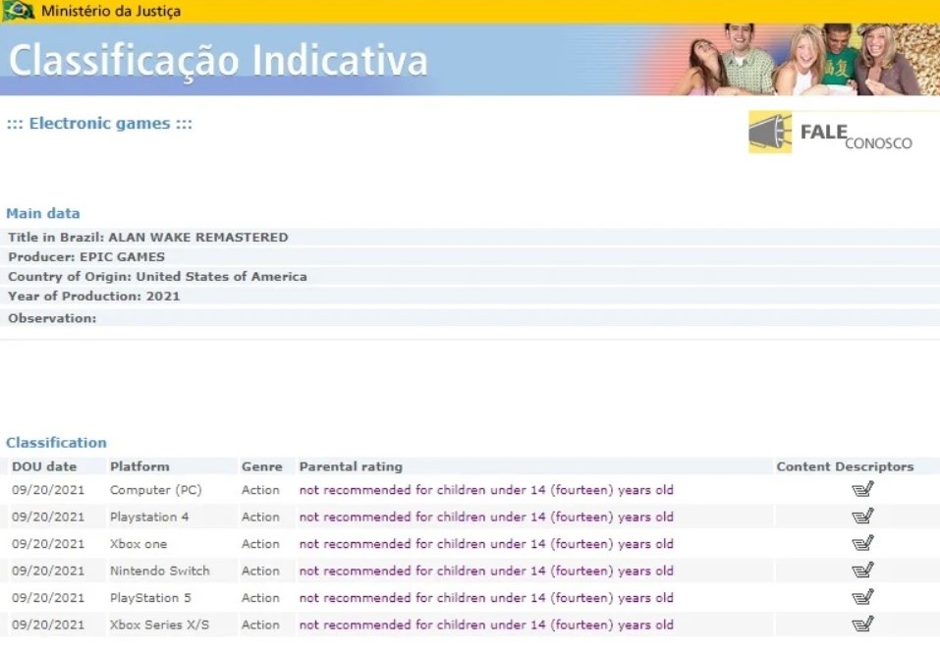940x653 pixels.
Task: Open content descriptors for Computer (PC) row
Action: click(862, 489)
